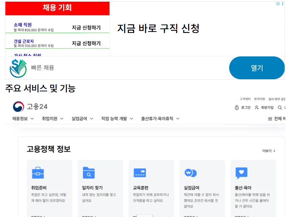Screen dimensions: 291x217
Task: Click '내게 맞는 일자리를 찾고 싶어요' description
Action: [x=99, y=198]
